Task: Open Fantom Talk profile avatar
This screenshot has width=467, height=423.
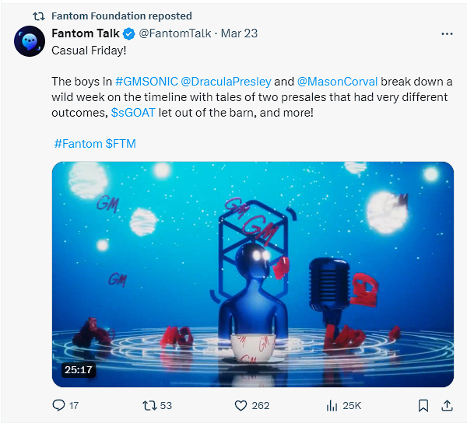Action: click(x=29, y=40)
